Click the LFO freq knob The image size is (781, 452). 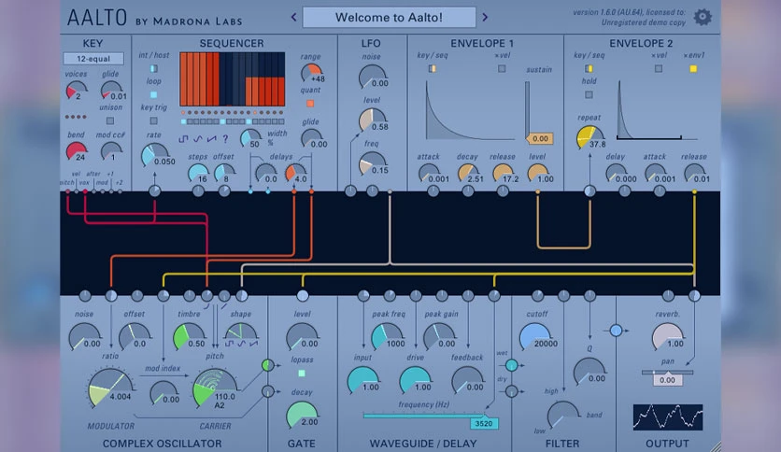(372, 163)
